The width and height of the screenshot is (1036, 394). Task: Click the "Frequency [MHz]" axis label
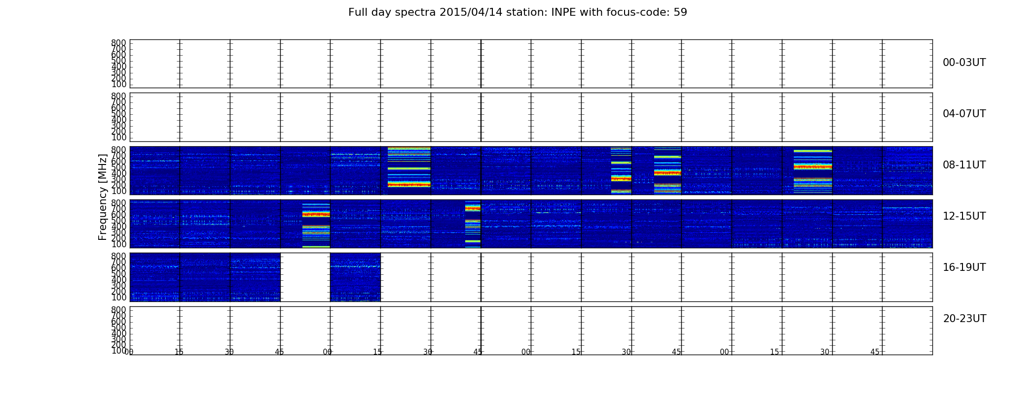coord(103,197)
